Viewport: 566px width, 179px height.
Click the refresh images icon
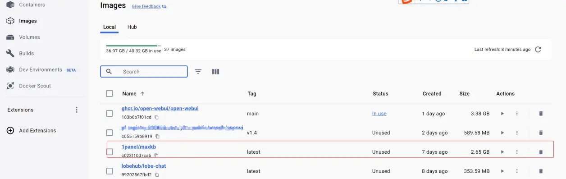538,50
